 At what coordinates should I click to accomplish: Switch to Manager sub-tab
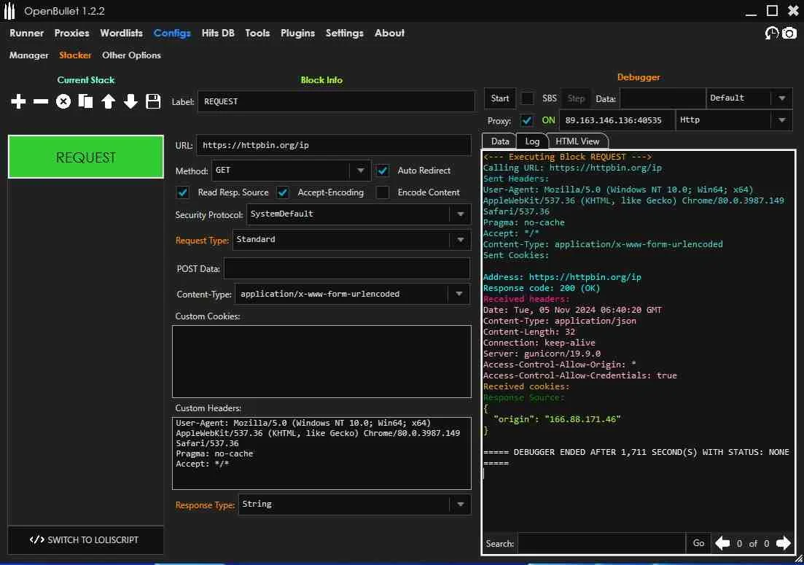(x=28, y=55)
